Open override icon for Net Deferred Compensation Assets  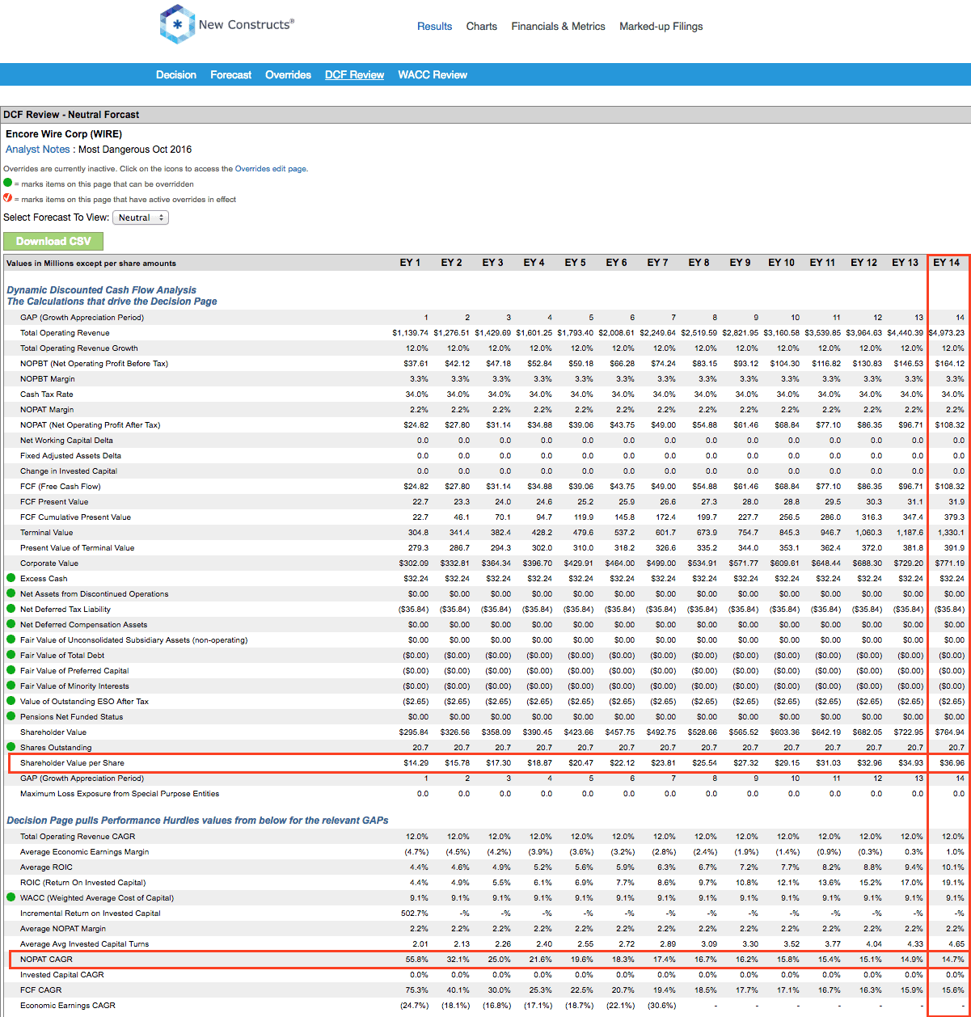pyautogui.click(x=11, y=624)
